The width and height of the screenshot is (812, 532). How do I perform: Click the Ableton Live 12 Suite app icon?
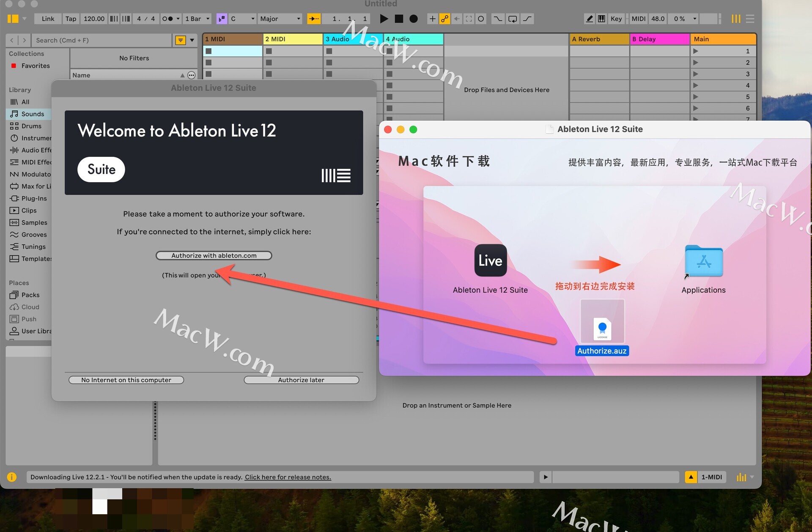[490, 261]
